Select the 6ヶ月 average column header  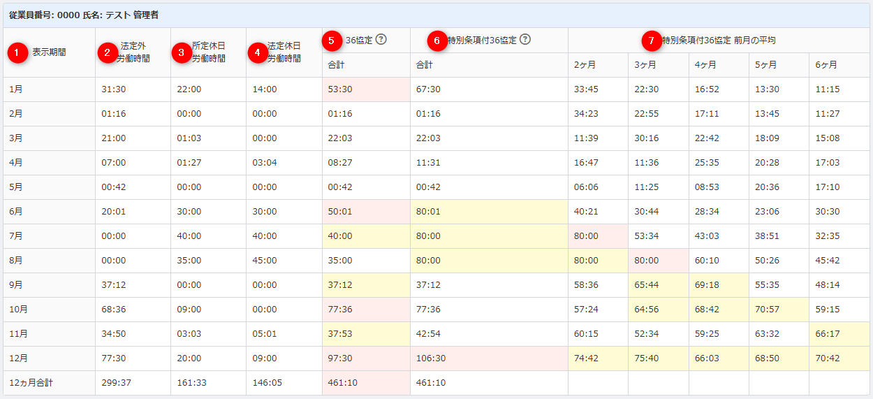(x=826, y=65)
